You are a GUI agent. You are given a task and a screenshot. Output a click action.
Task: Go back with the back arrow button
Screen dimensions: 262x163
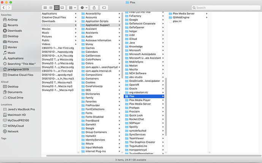[x=3, y=8]
